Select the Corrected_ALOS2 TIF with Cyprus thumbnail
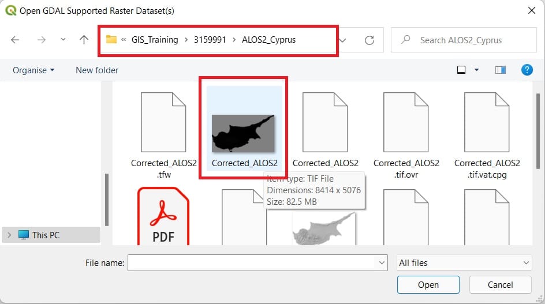Screen dimensions: 545x304 point(244,128)
